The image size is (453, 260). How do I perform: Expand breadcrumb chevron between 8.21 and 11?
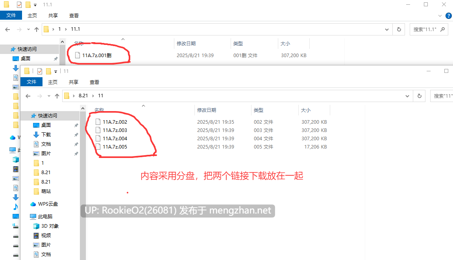(93, 96)
